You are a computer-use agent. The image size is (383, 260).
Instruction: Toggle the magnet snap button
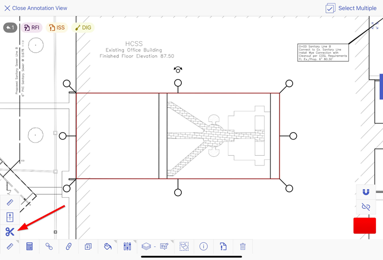[366, 192]
